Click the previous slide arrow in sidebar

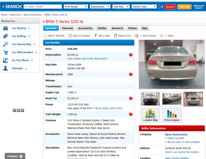pyautogui.click(x=15, y=110)
